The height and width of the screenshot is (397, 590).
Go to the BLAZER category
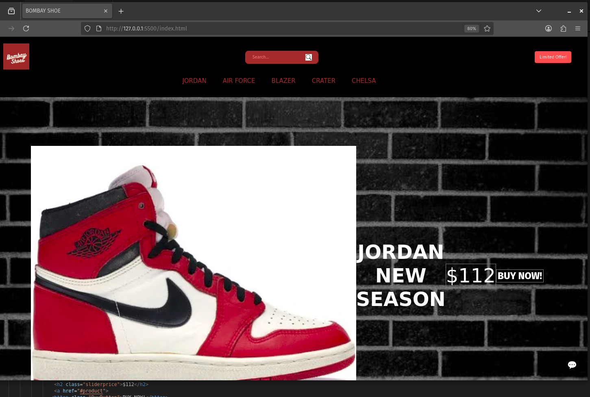coord(283,81)
